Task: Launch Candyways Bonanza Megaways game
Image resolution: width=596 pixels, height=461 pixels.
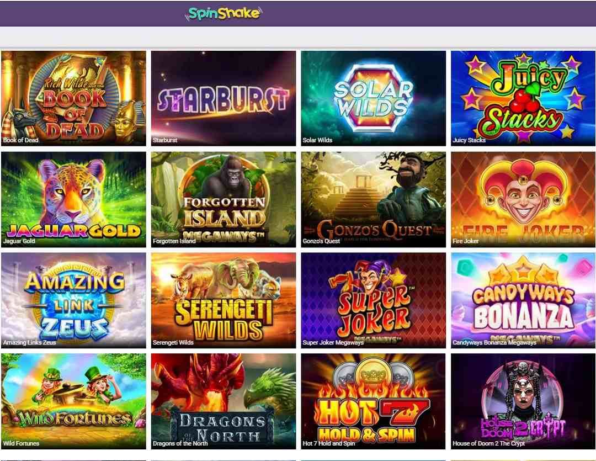Action: click(x=523, y=300)
